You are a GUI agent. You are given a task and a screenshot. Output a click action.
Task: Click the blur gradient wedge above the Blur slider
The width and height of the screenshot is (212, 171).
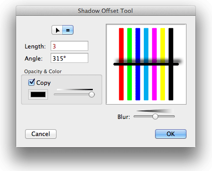point(155,111)
